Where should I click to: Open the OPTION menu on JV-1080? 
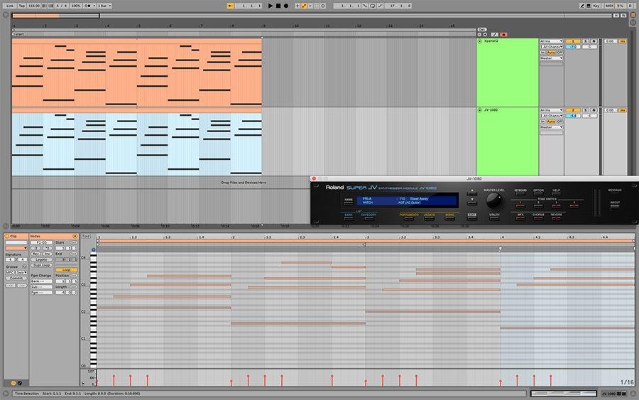[538, 193]
